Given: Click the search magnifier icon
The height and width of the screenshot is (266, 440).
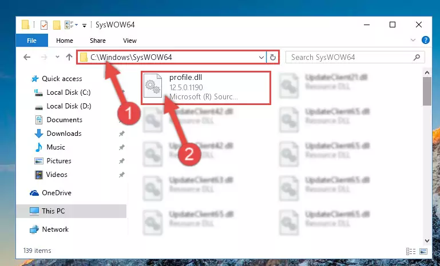Looking at the screenshot, I should [417, 58].
